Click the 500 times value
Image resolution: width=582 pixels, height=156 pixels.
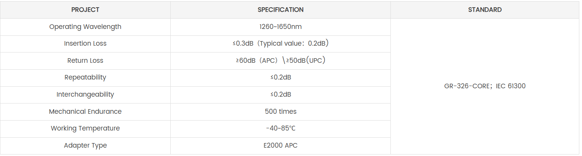point(280,111)
